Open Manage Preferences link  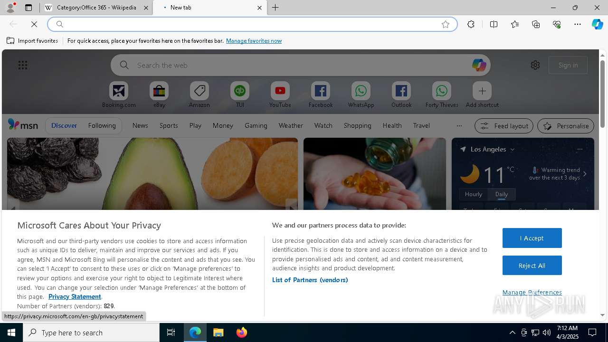pyautogui.click(x=532, y=292)
